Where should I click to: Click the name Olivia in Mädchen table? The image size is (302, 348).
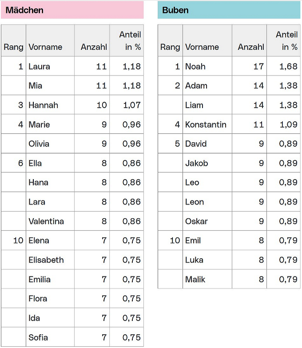coord(39,144)
